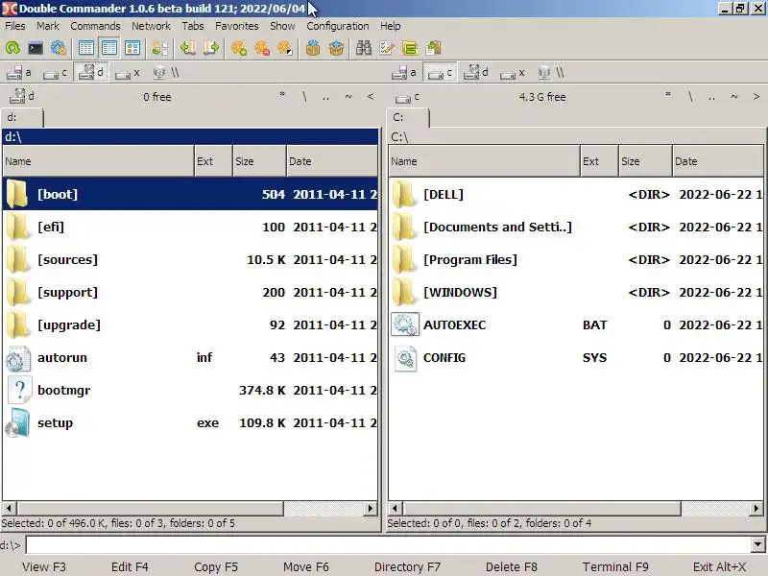Sort left panel by Date column
Screen dimensions: 768x576
coord(332,161)
